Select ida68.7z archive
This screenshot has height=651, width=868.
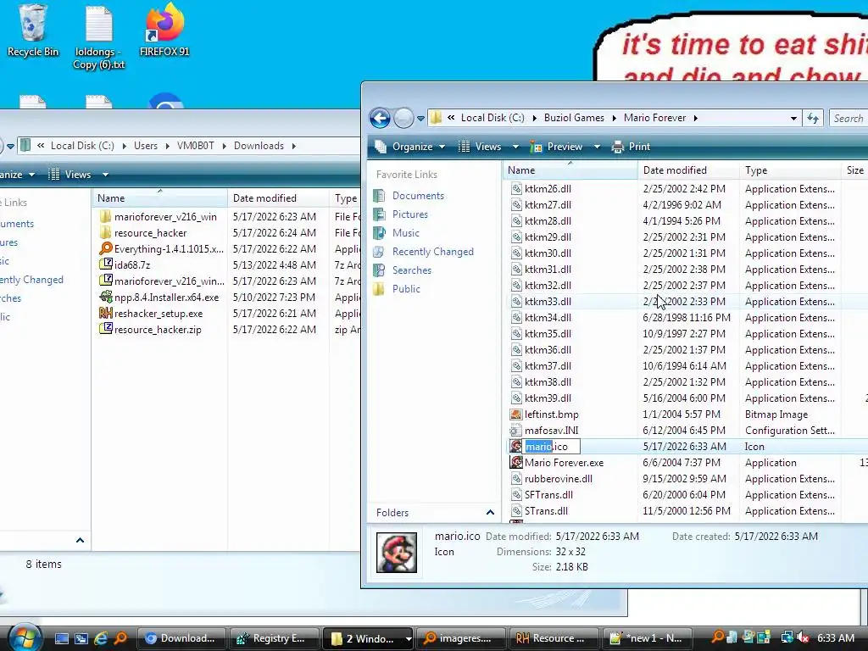tap(131, 265)
